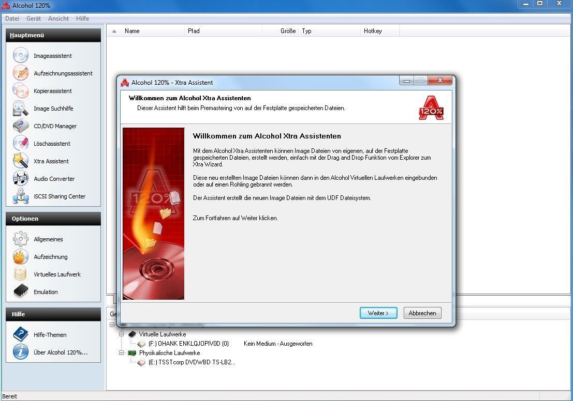Select the (E:) TSSTcorp DVDWBD drive
The height and width of the screenshot is (401, 573).
tap(192, 362)
